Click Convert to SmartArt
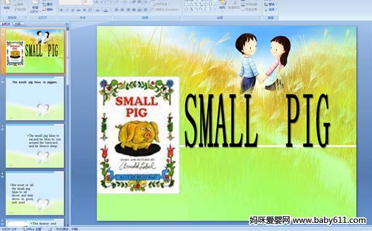 165,10
